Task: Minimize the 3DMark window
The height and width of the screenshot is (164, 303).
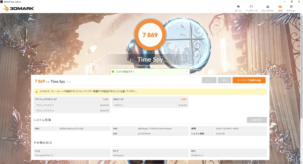Action: [284, 2]
